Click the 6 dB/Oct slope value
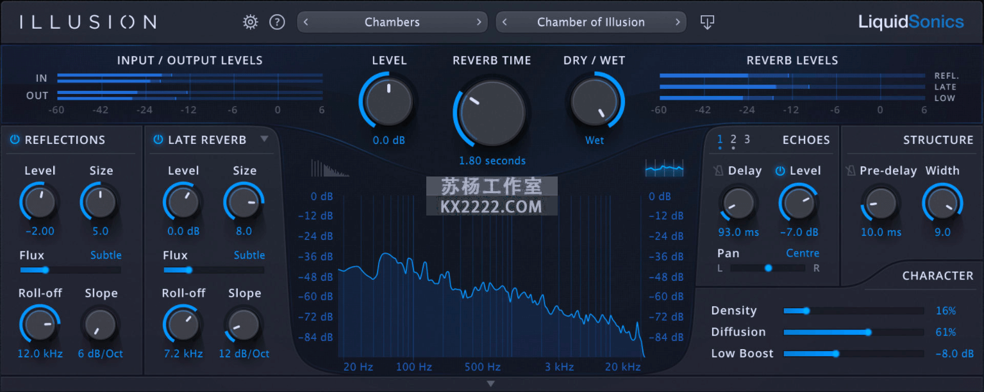The height and width of the screenshot is (392, 984). tap(101, 354)
